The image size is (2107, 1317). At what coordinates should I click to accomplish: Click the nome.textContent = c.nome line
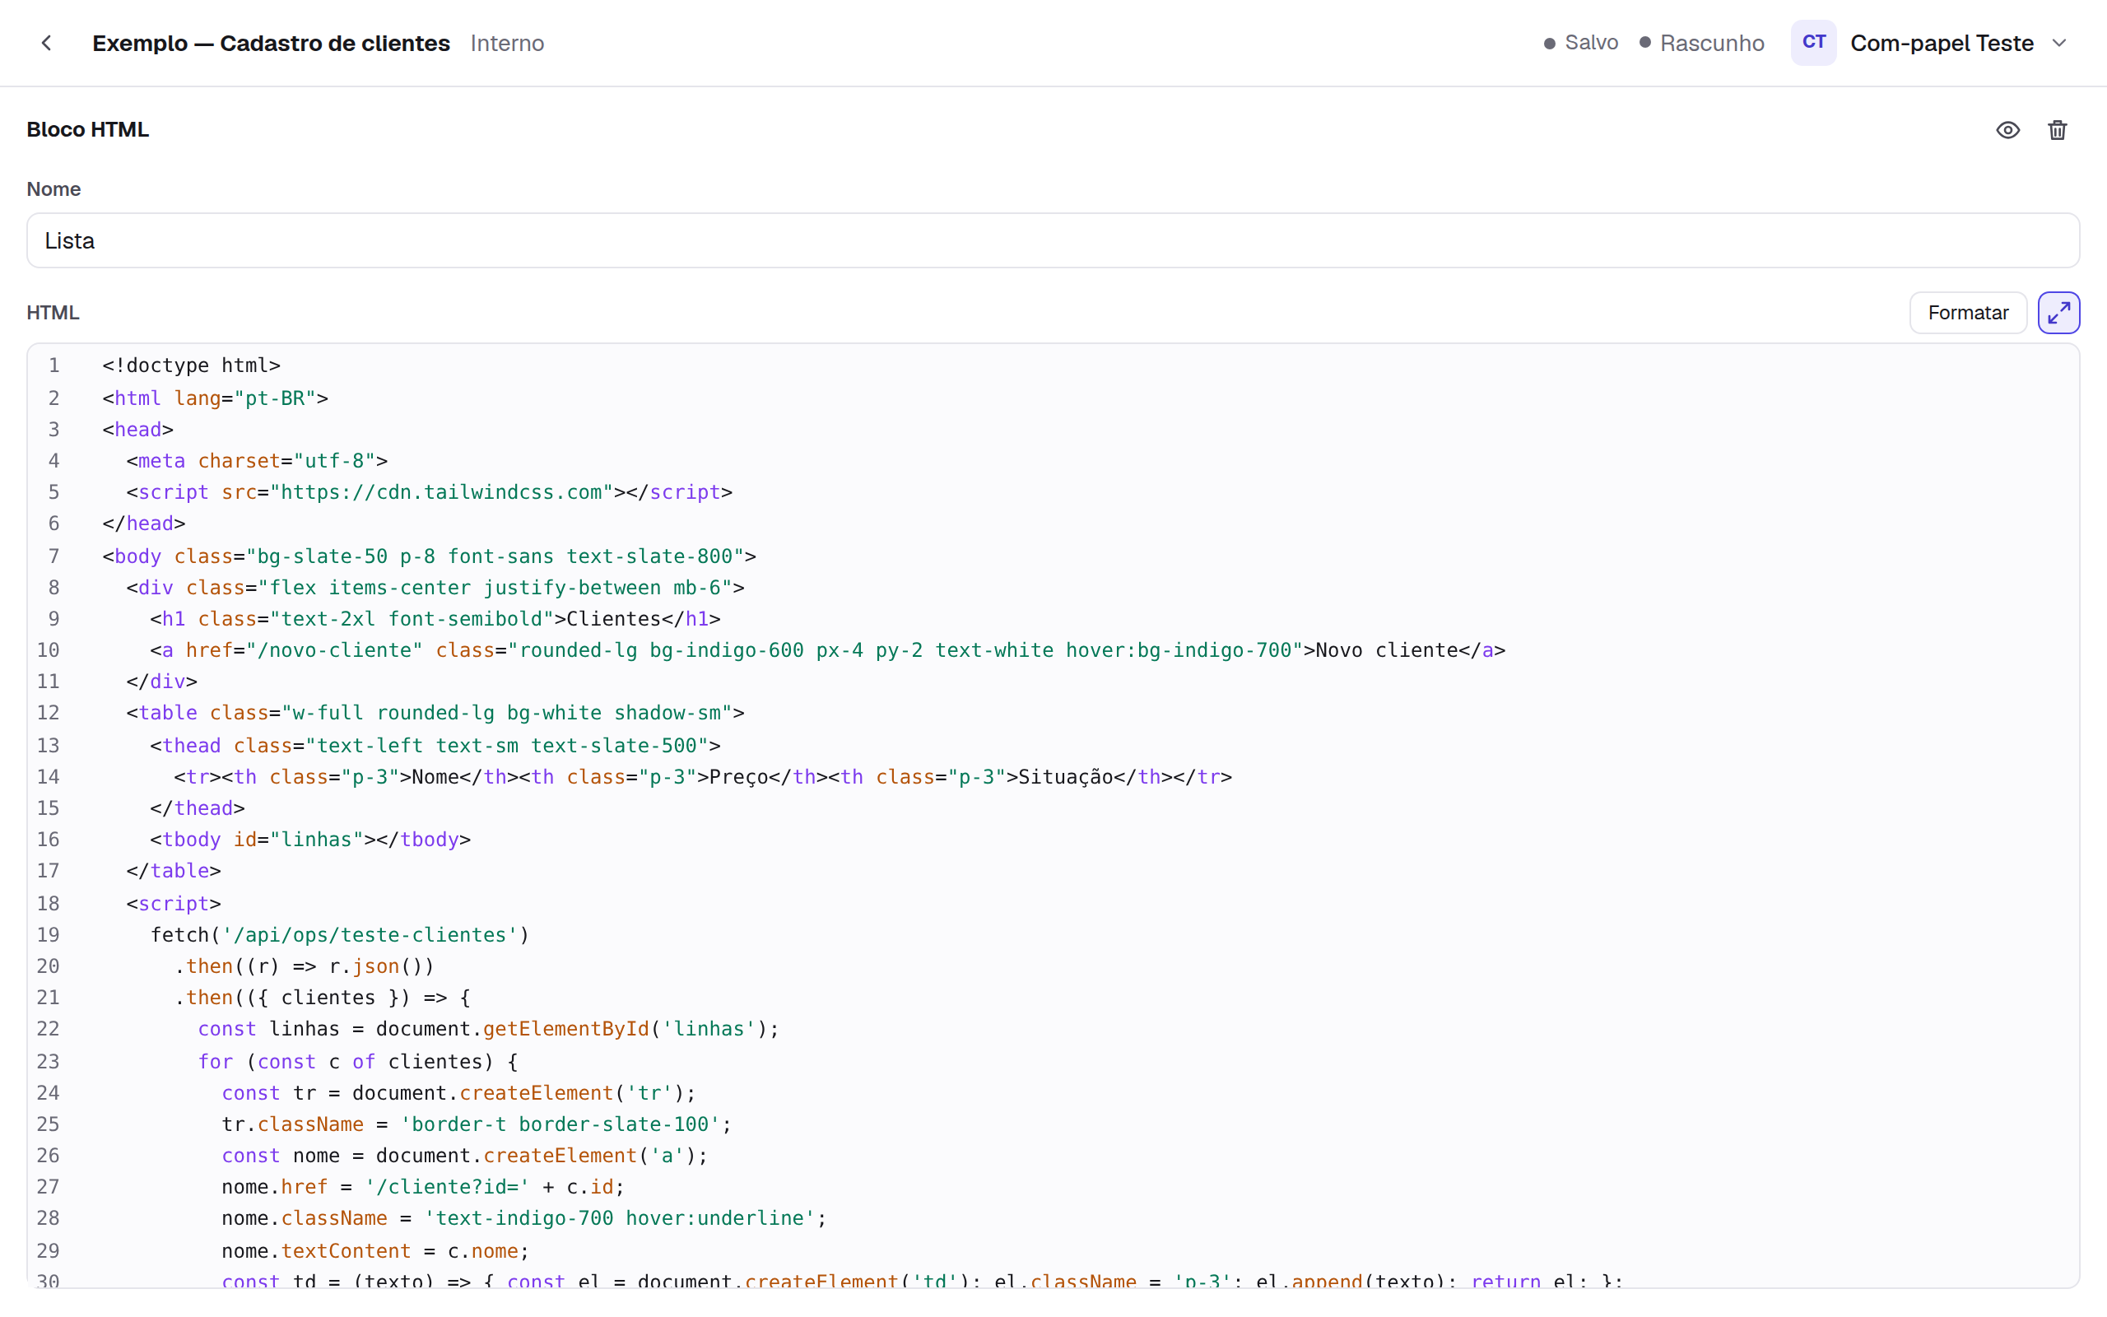click(375, 1252)
